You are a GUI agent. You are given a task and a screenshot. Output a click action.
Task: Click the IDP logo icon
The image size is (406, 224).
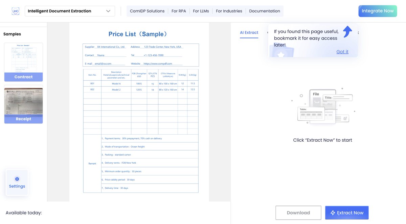point(15,11)
